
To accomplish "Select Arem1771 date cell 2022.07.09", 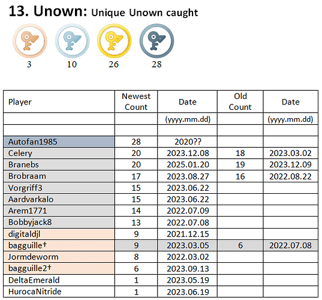I will click(x=188, y=211).
